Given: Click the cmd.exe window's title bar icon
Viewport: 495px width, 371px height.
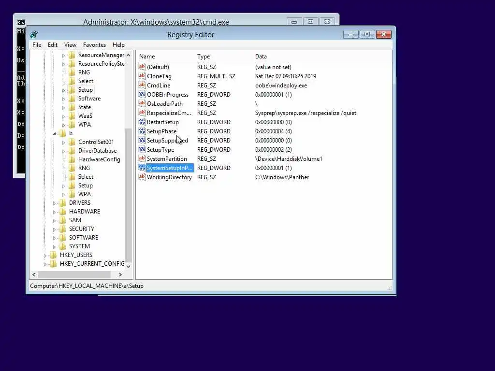Looking at the screenshot, I should click(21, 22).
